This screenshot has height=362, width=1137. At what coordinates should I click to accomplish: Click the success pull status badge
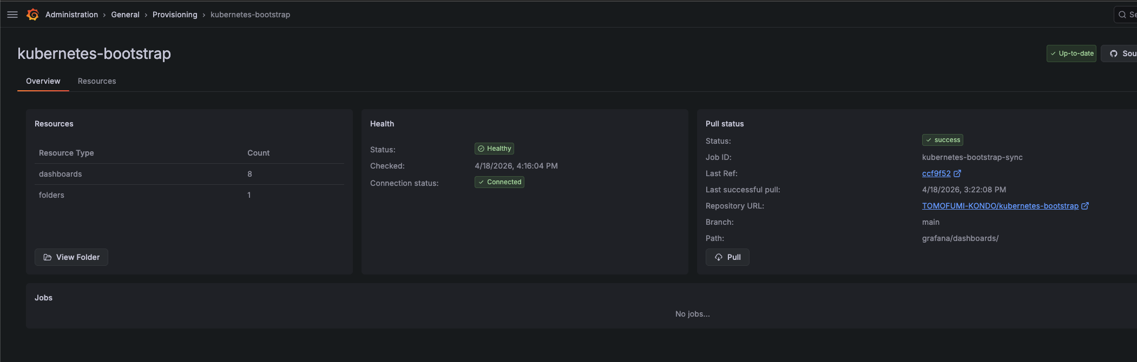(x=942, y=140)
